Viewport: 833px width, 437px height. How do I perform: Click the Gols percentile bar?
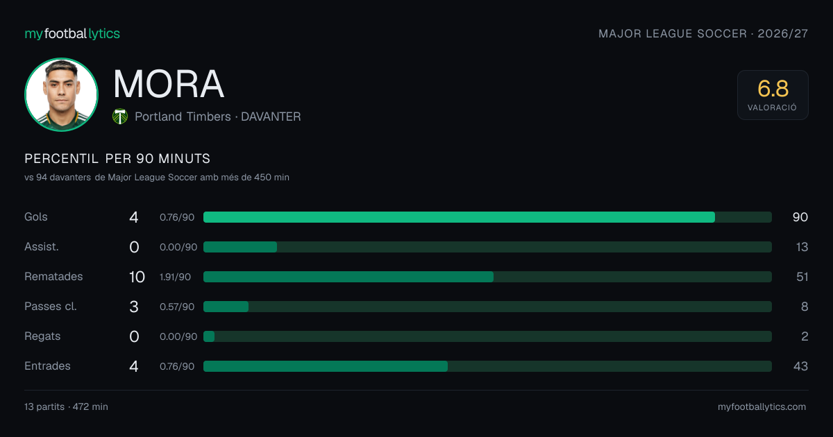pos(487,217)
